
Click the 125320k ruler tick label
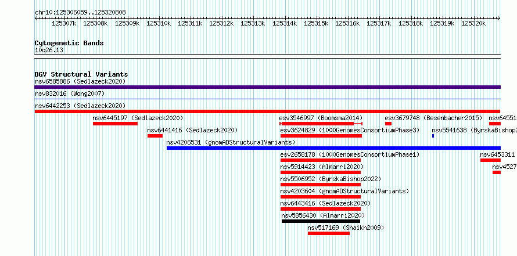(x=474, y=23)
